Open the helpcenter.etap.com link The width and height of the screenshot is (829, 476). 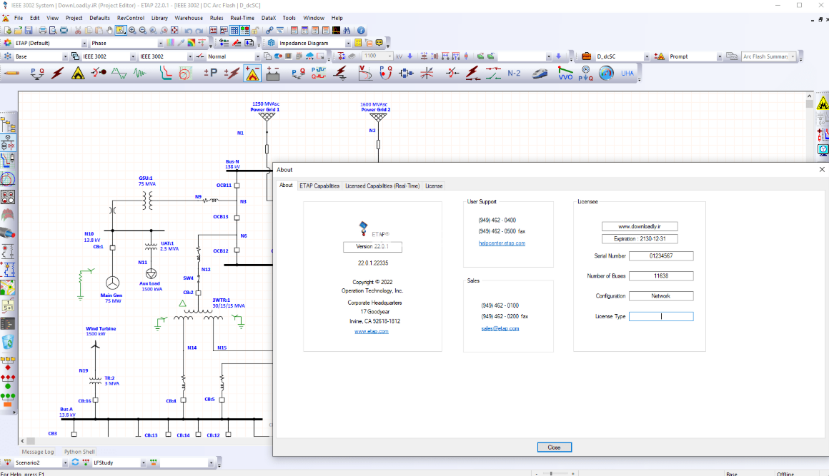(502, 243)
